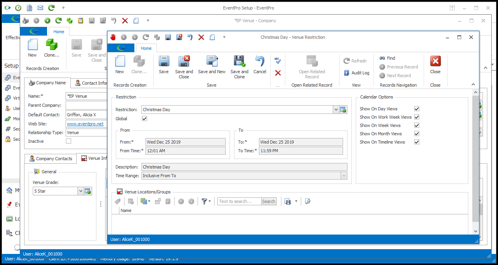Click Next Record in Records Navigation
This screenshot has width=498, height=265.
pyautogui.click(x=395, y=76)
